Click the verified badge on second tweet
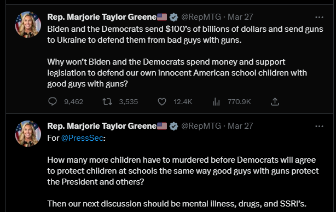Viewport: 336px width, 212px height. pos(173,126)
